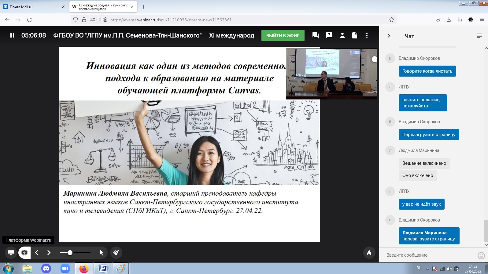The height and width of the screenshot is (274, 488).
Task: Click the начните вещание, пожалуйста message
Action: [423, 103]
